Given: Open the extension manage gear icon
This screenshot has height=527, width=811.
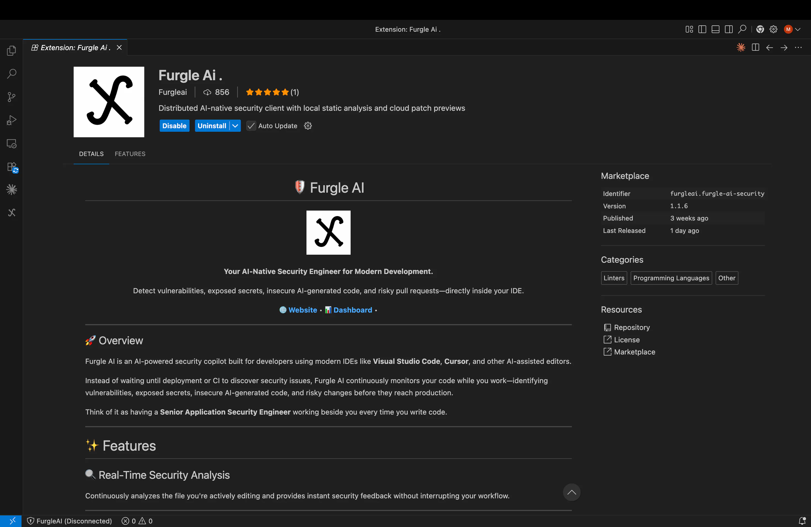Looking at the screenshot, I should point(308,126).
